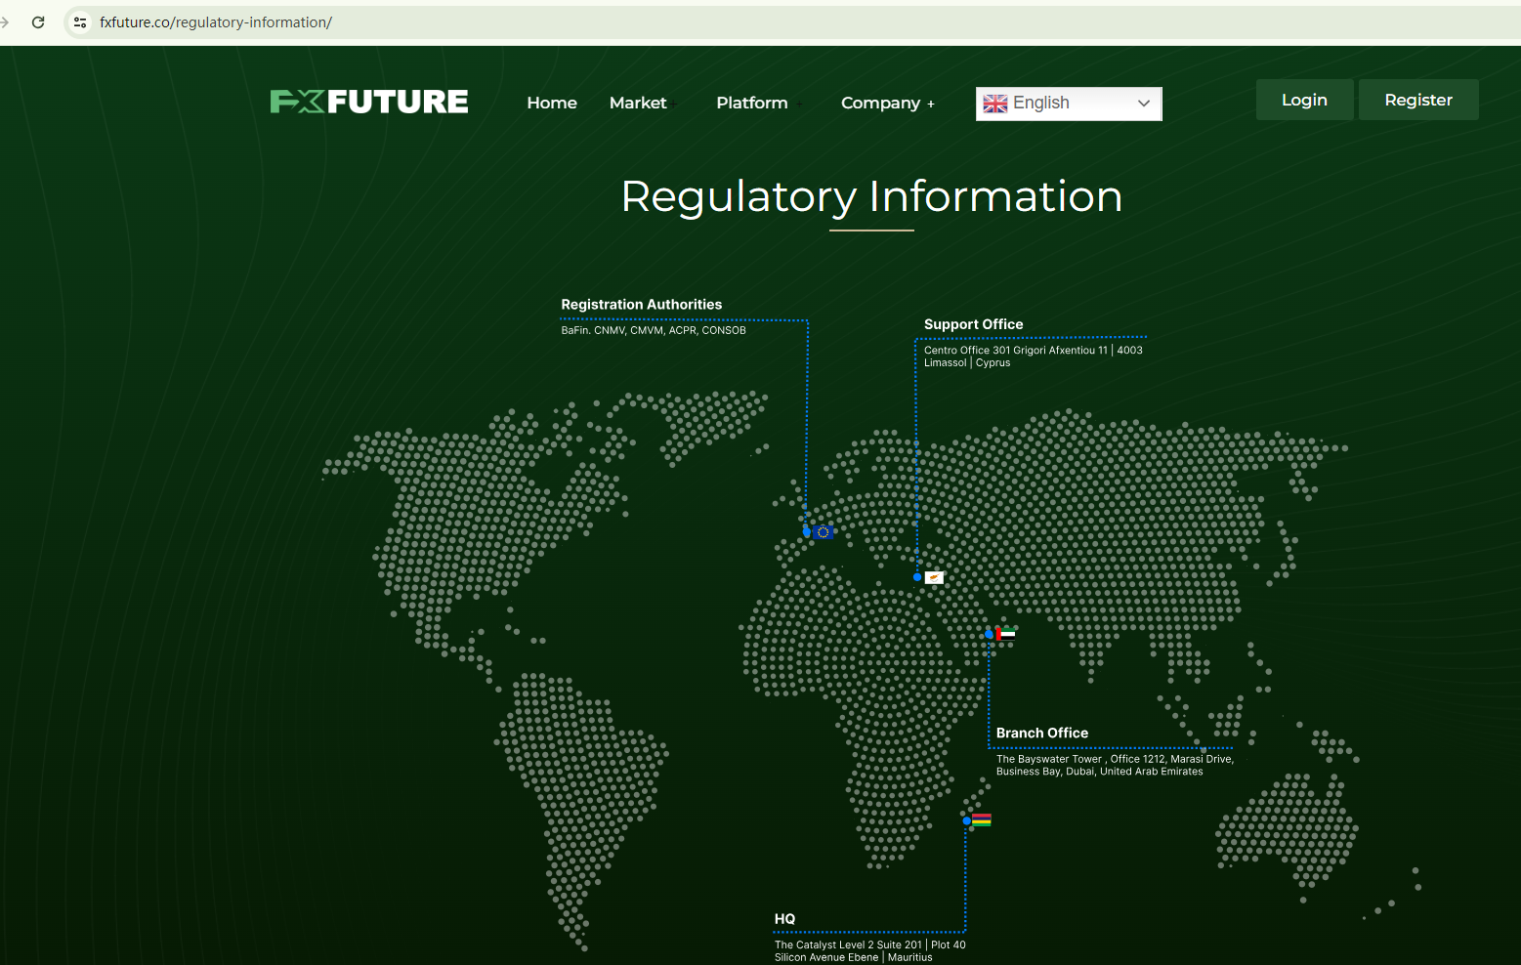The width and height of the screenshot is (1521, 965).
Task: Open the Market menu
Action: click(x=638, y=103)
